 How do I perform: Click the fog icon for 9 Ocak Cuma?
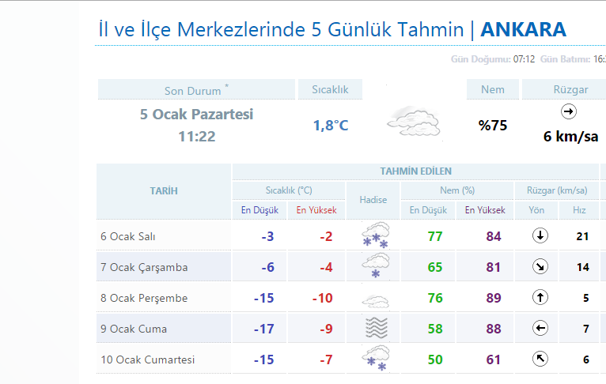point(376,328)
